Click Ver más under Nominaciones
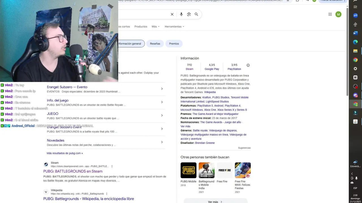 click(186, 126)
